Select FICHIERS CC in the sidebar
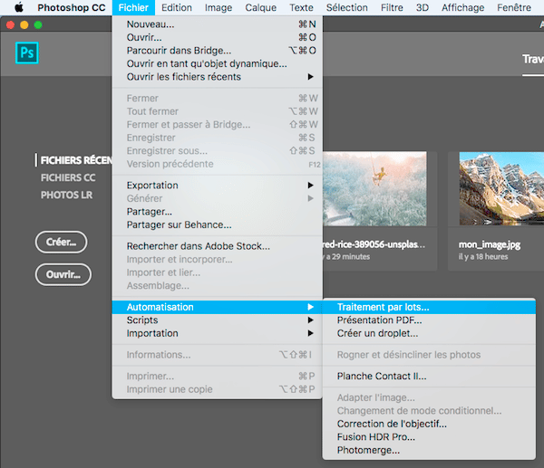The width and height of the screenshot is (544, 468). coord(68,177)
